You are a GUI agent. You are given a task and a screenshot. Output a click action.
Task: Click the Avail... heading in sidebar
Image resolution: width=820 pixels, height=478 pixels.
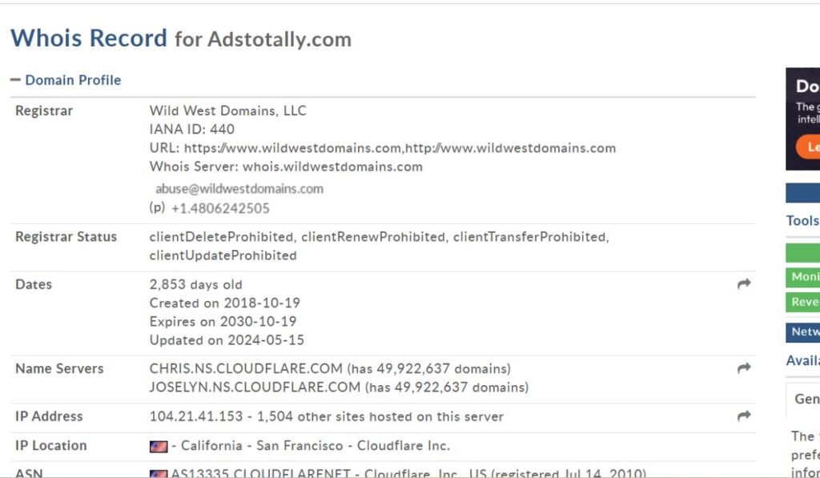coord(802,361)
